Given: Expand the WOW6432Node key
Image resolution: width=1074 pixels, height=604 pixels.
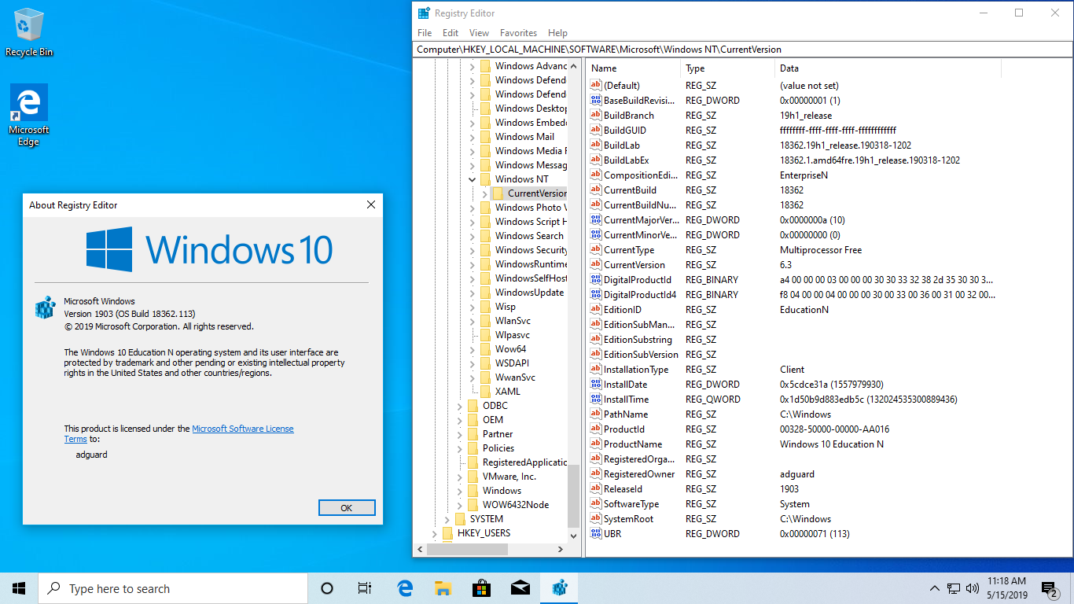Looking at the screenshot, I should tap(460, 505).
